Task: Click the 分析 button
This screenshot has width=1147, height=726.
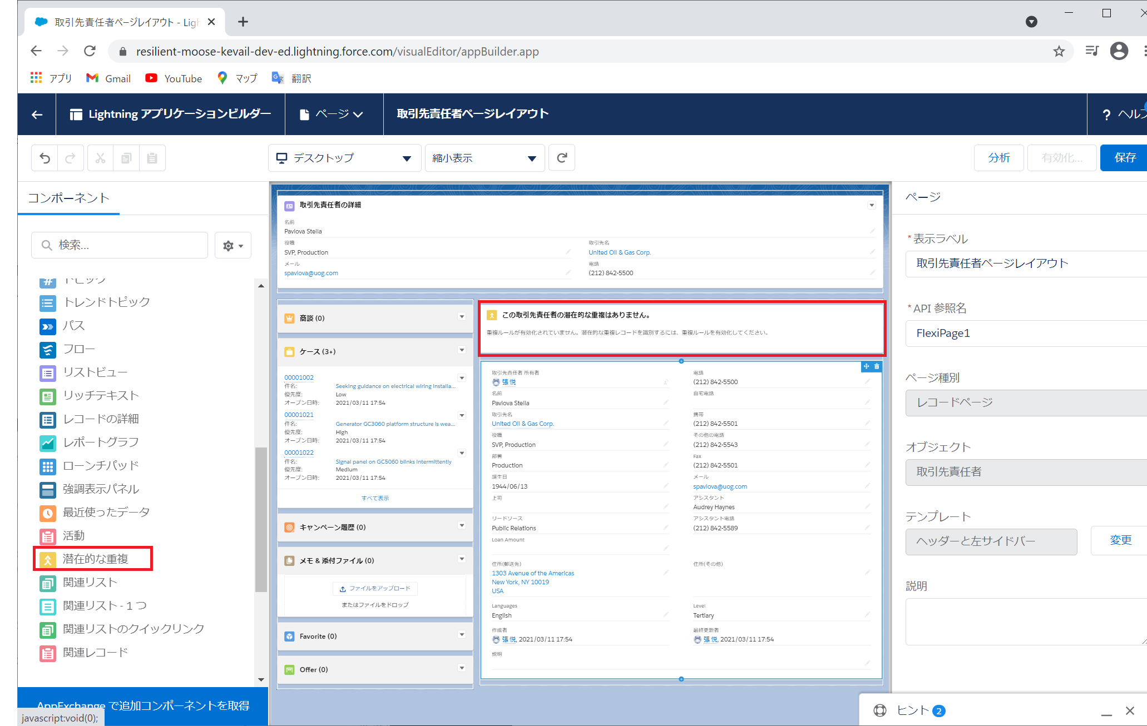Action: pos(998,158)
